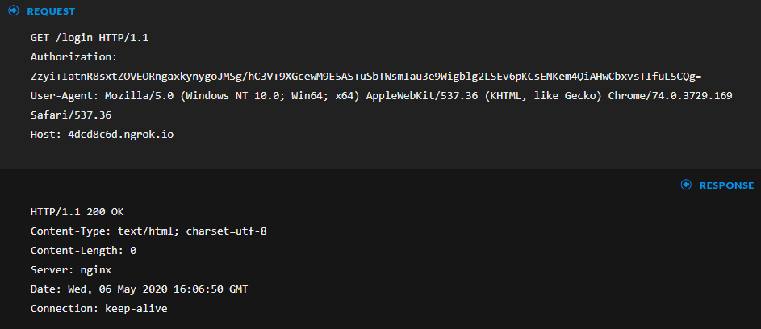761x329 pixels.
Task: Click the 06 May 2020 16:06:50 timestamp
Action: (177, 289)
